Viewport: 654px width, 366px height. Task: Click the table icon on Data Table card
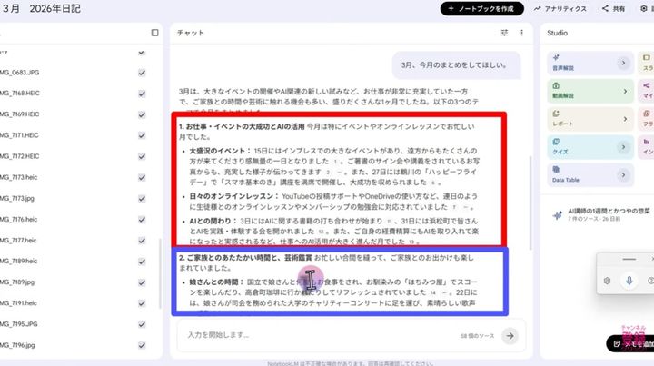556,169
